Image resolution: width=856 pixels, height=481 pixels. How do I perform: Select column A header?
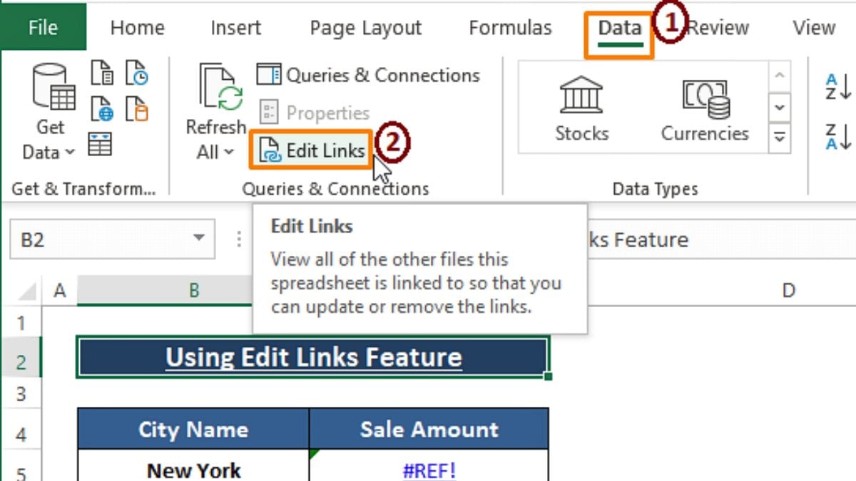coord(59,290)
